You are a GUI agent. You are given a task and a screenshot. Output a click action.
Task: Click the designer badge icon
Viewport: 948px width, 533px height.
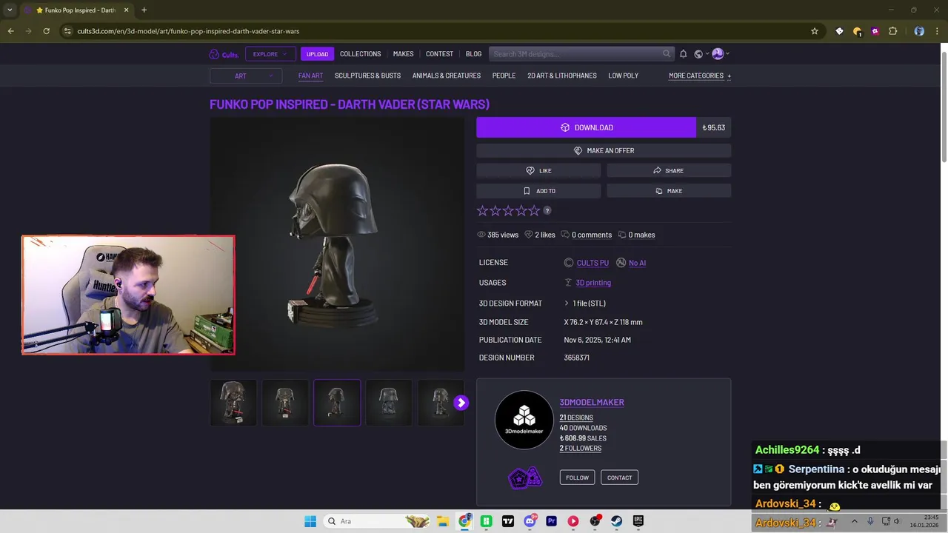coord(525,478)
